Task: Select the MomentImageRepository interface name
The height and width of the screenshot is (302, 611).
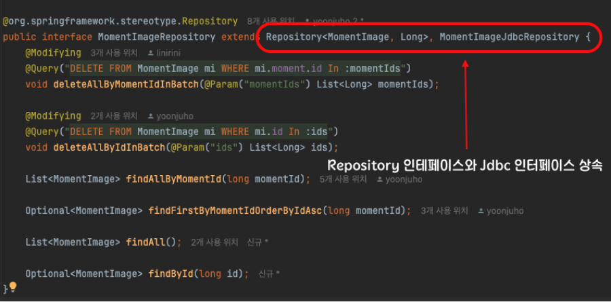Action: pyautogui.click(x=156, y=37)
